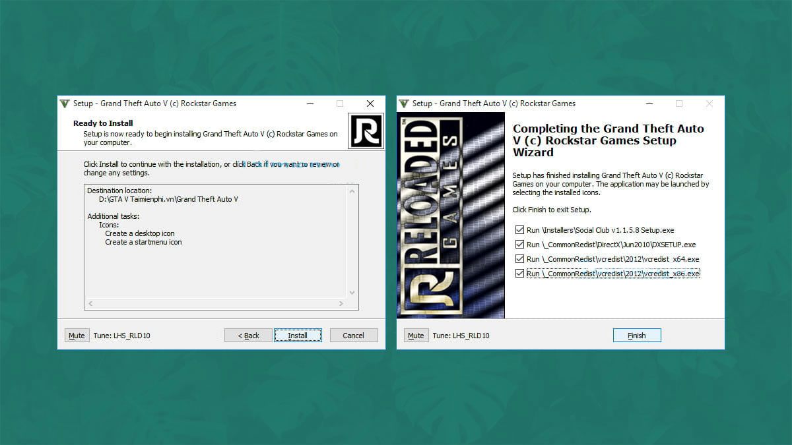
Task: Click the Rockstar R logo in Ready to Install header
Action: (x=365, y=131)
